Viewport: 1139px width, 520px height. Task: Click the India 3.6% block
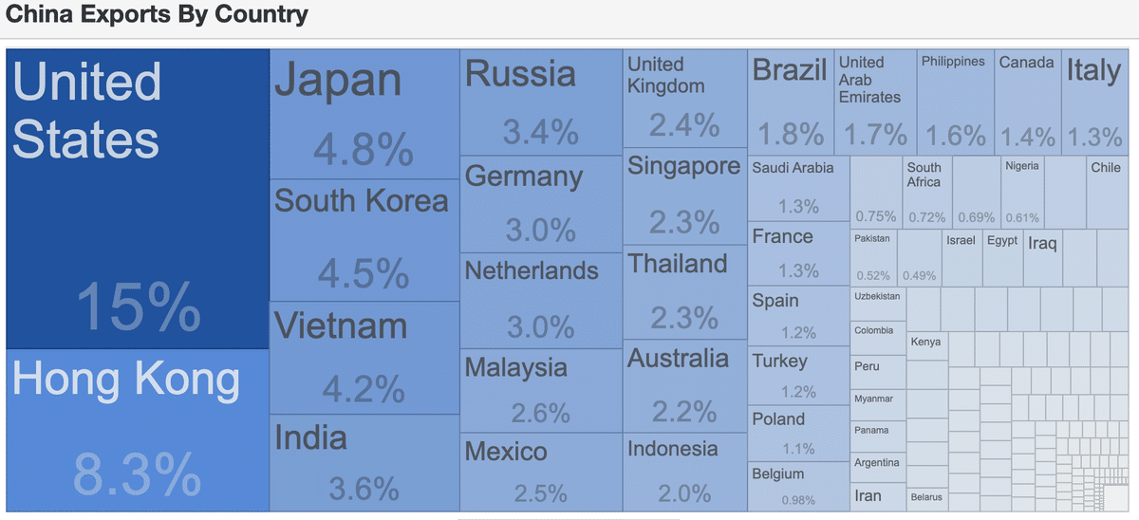(x=364, y=463)
